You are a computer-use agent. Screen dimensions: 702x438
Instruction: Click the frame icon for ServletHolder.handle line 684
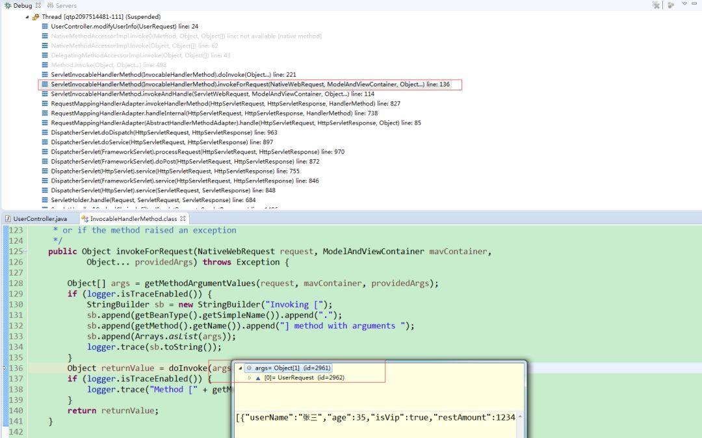click(x=45, y=200)
